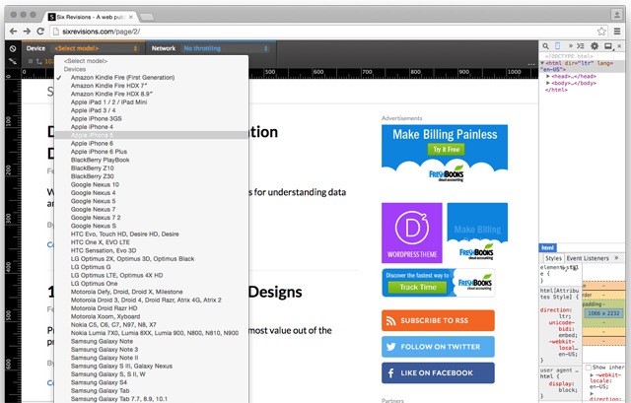Switch to the Styles tab
The width and height of the screenshot is (631, 403).
[553, 258]
